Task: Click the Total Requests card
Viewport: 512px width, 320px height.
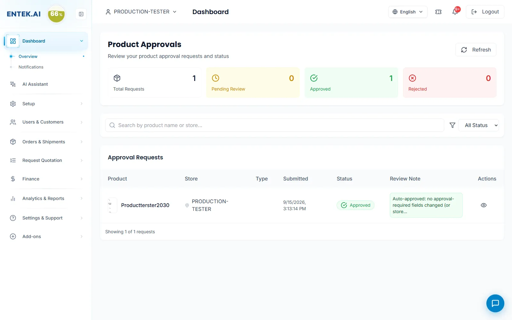Action: tap(155, 83)
